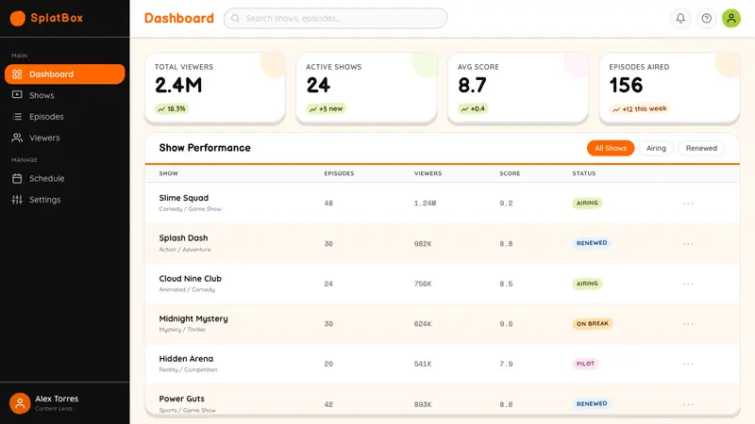Click the Episodes Aired 156 card

point(669,88)
